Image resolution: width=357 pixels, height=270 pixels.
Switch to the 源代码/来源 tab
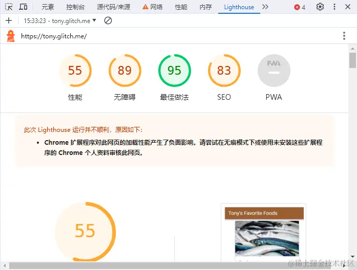coord(114,7)
